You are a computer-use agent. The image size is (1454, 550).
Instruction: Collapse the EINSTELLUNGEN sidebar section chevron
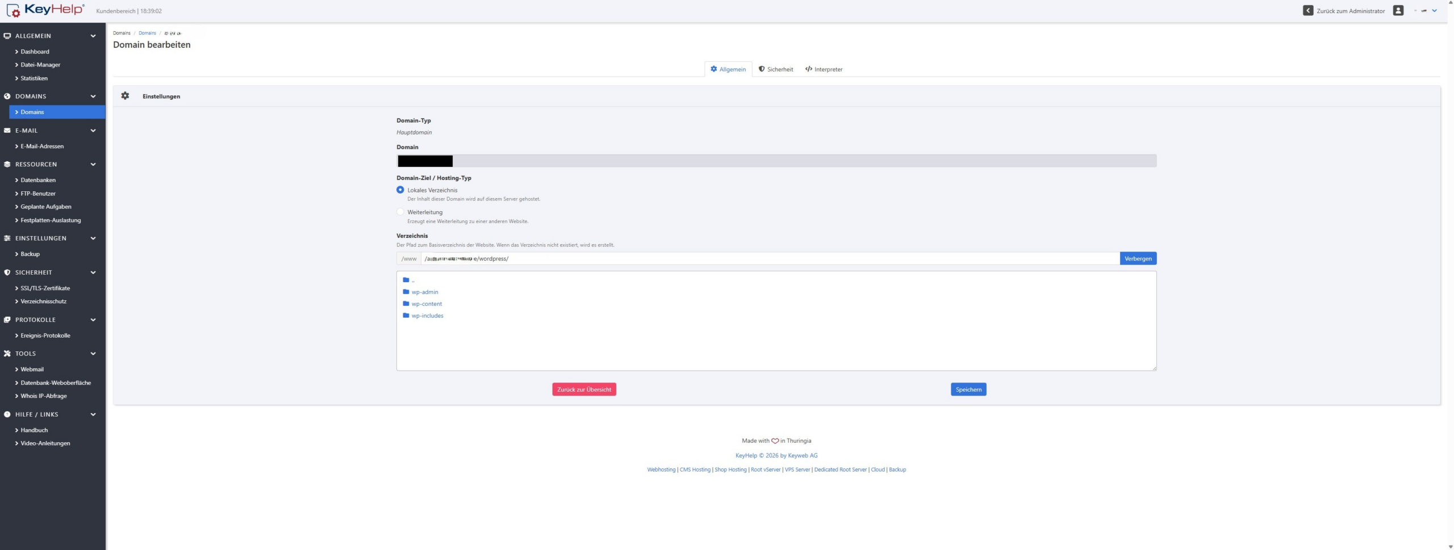pyautogui.click(x=93, y=238)
